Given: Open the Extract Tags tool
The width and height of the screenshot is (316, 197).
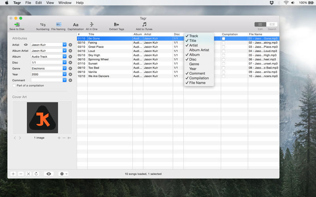Looking at the screenshot, I should pos(117,24).
